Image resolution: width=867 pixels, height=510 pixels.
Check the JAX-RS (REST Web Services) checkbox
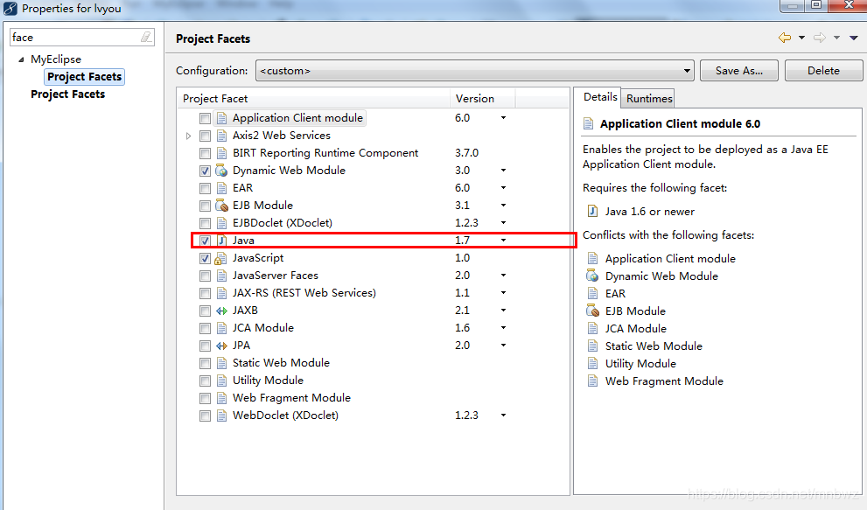point(205,293)
